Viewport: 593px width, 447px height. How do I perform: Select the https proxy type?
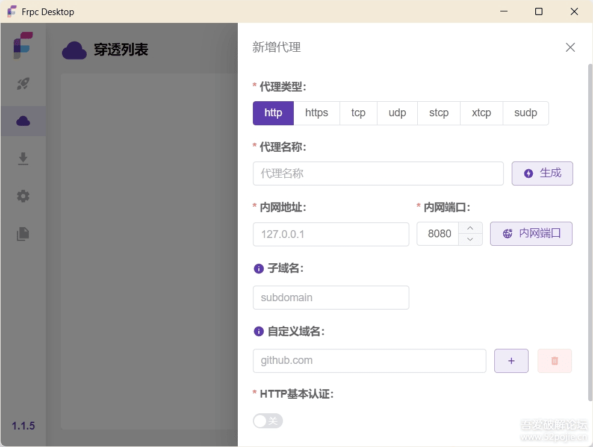[317, 113]
